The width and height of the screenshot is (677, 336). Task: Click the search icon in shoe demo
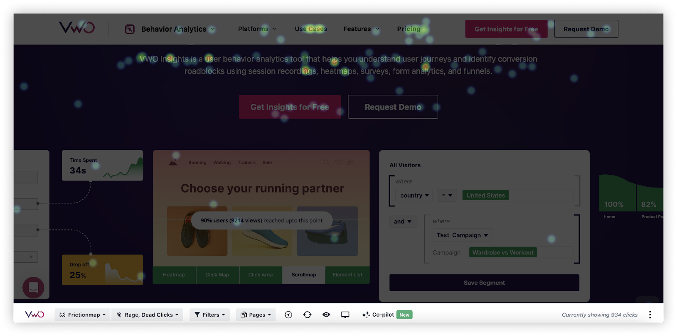[326, 162]
